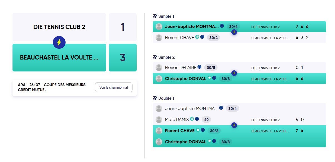Click the avatar of Jean-baptiste MONTMA... in Simple 1
The height and width of the screenshot is (162, 335).
[x=159, y=27]
